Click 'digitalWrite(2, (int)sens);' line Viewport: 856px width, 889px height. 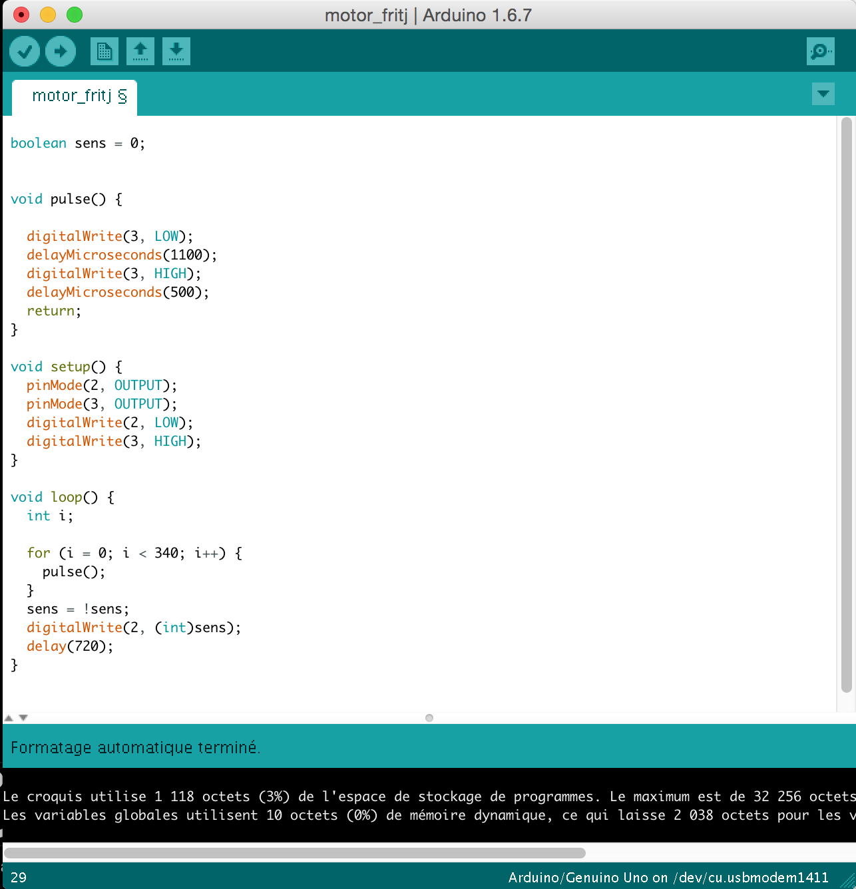tap(134, 627)
